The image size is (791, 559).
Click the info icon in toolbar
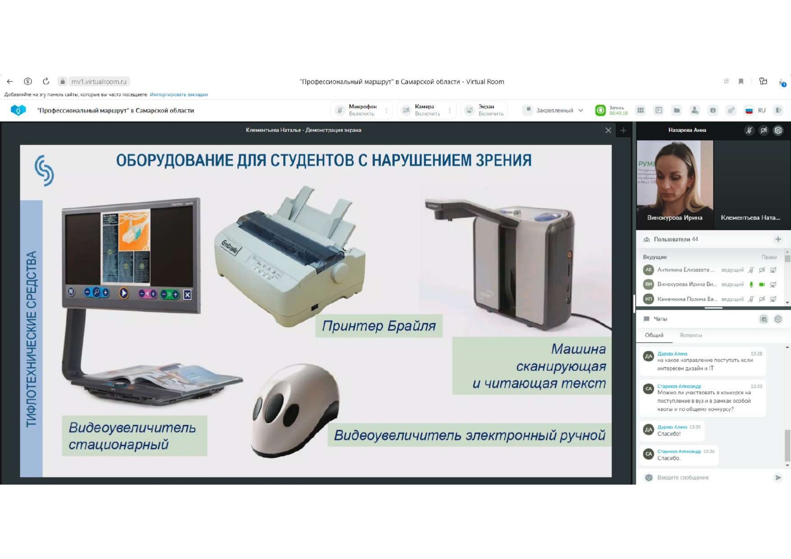click(x=713, y=110)
